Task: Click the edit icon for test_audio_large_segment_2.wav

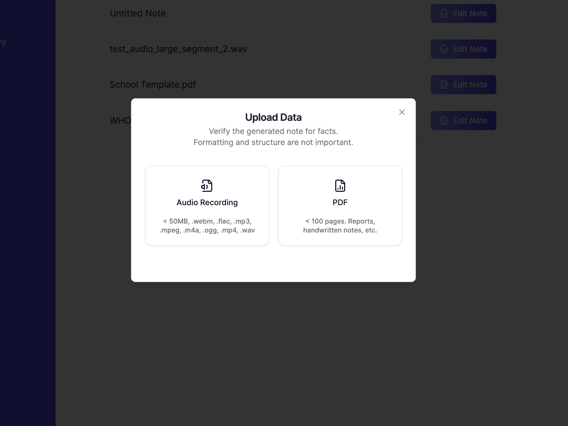Action: 444,49
